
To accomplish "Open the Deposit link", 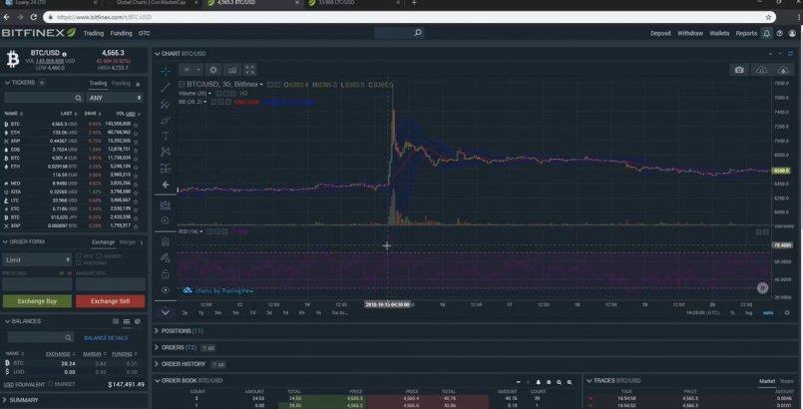I will [x=660, y=33].
